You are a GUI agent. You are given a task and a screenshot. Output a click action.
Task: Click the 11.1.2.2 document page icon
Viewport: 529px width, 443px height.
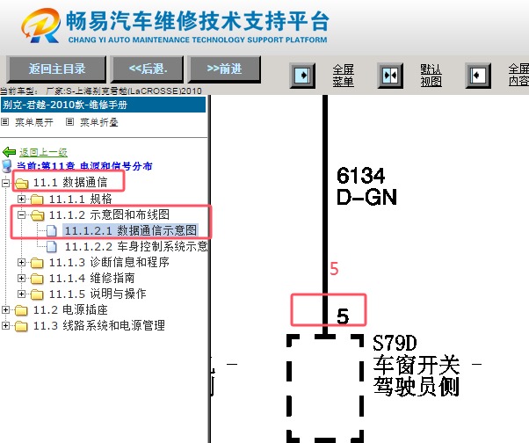coord(52,247)
